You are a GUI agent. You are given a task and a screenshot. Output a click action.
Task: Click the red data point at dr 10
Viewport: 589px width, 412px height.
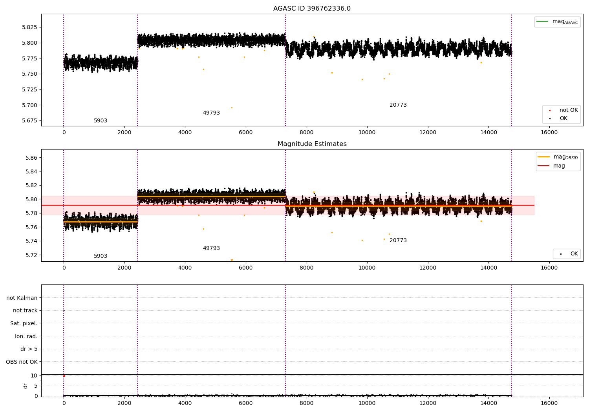click(64, 376)
